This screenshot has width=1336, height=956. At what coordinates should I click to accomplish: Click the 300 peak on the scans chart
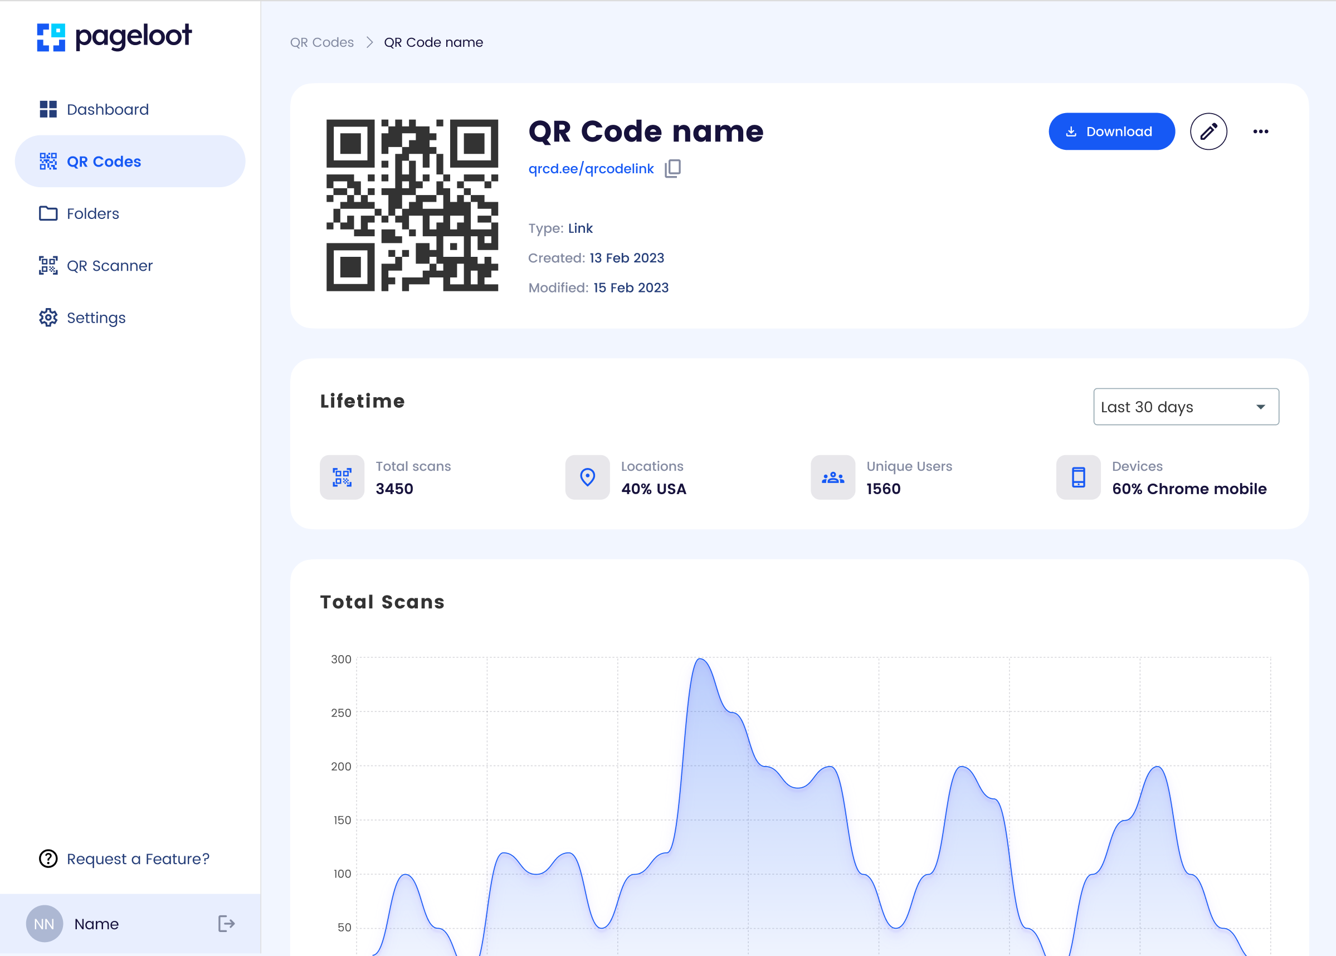click(x=700, y=659)
